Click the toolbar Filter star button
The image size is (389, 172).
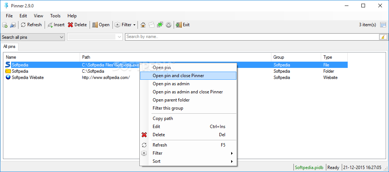coord(123,25)
